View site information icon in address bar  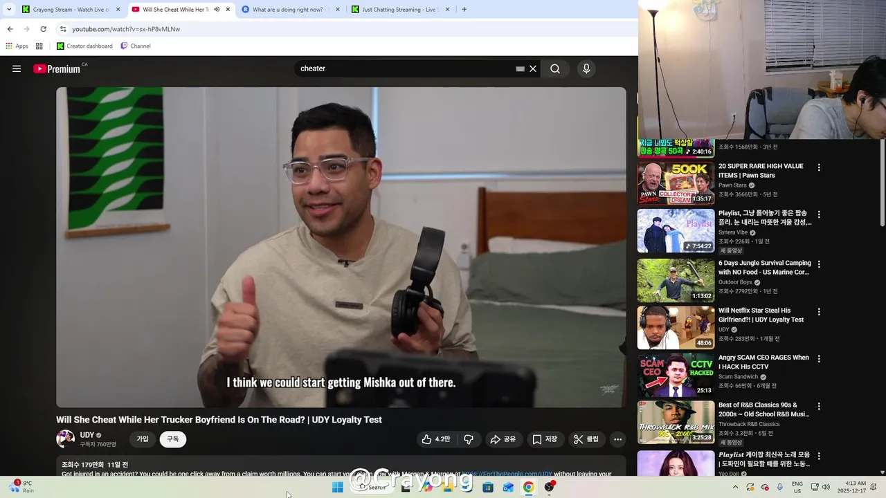point(63,29)
